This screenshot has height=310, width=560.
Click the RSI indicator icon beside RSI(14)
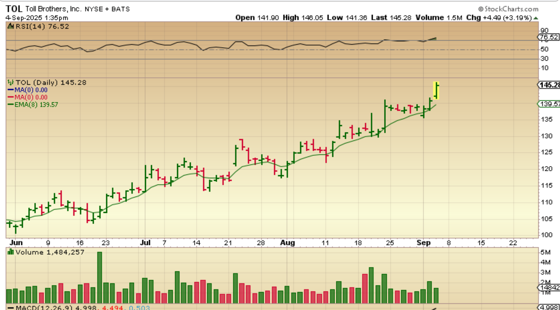click(x=11, y=26)
